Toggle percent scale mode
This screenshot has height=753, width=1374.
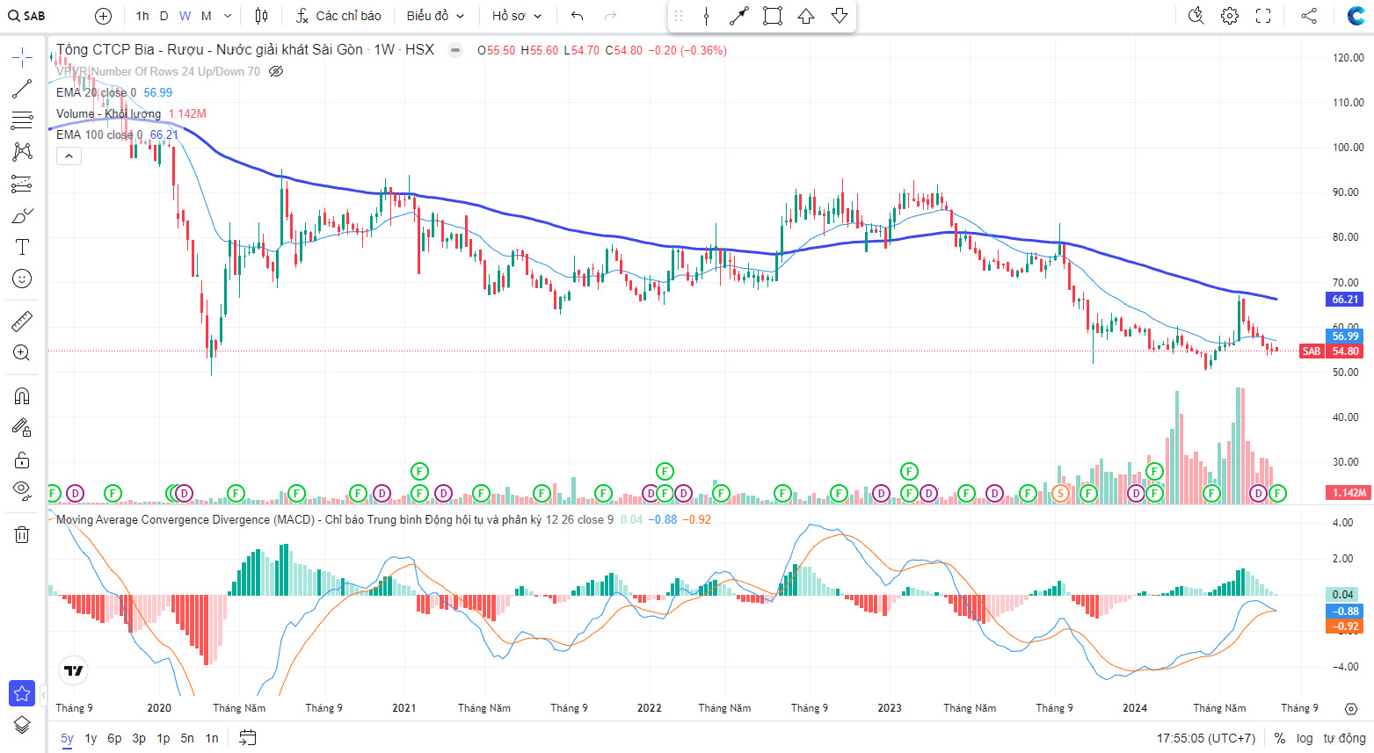point(1280,738)
